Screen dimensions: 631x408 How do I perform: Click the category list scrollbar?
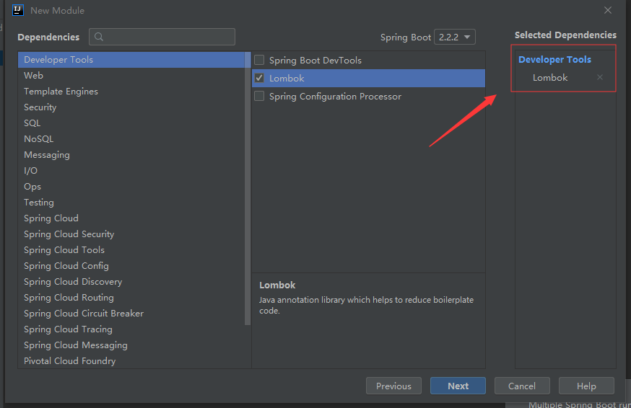pos(248,188)
